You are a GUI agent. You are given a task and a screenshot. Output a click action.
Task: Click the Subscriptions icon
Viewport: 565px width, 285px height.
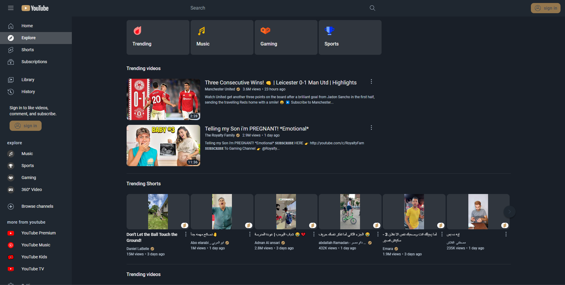11,62
